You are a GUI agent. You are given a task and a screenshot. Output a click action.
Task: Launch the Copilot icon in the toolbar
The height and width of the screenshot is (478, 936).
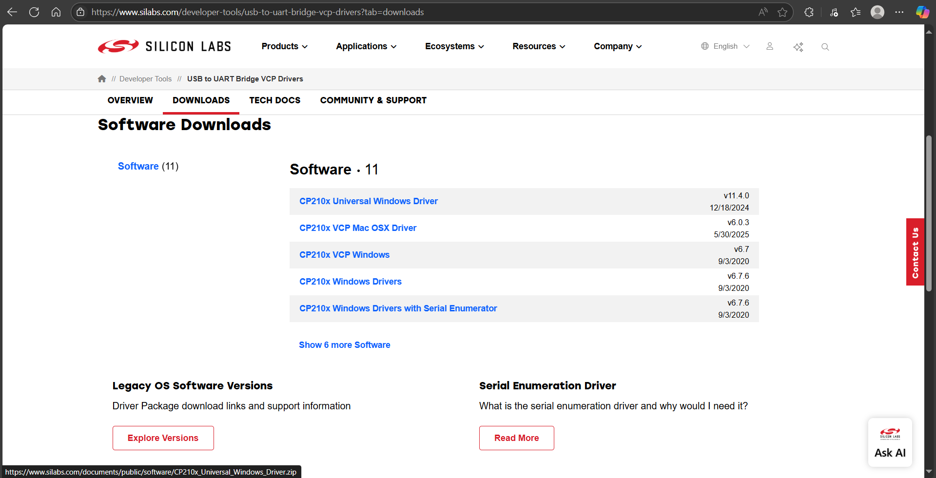tap(922, 12)
